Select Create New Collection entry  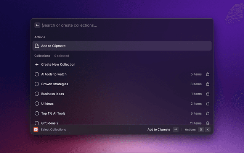pos(58,65)
